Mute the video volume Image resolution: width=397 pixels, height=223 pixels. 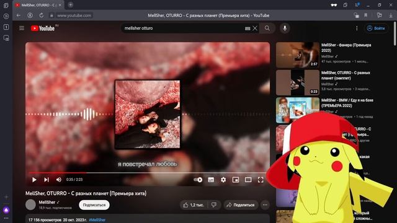pos(59,180)
